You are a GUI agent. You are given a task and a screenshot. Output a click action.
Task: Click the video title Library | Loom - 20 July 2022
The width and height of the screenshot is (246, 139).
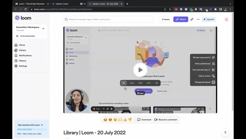pyautogui.click(x=95, y=133)
